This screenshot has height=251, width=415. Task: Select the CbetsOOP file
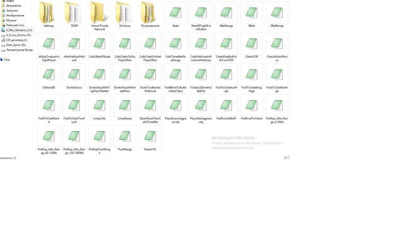coord(251,46)
